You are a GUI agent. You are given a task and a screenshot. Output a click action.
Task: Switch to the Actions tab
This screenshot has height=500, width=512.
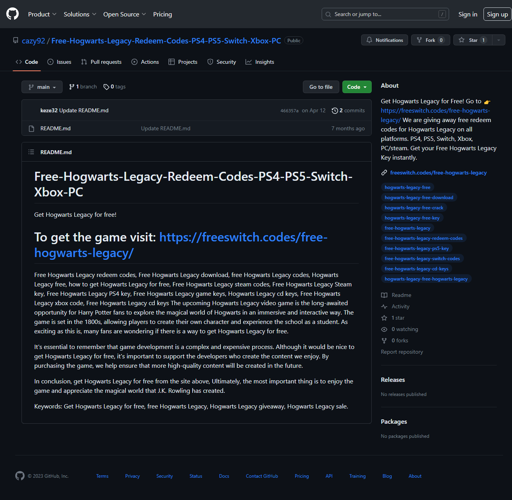(145, 62)
